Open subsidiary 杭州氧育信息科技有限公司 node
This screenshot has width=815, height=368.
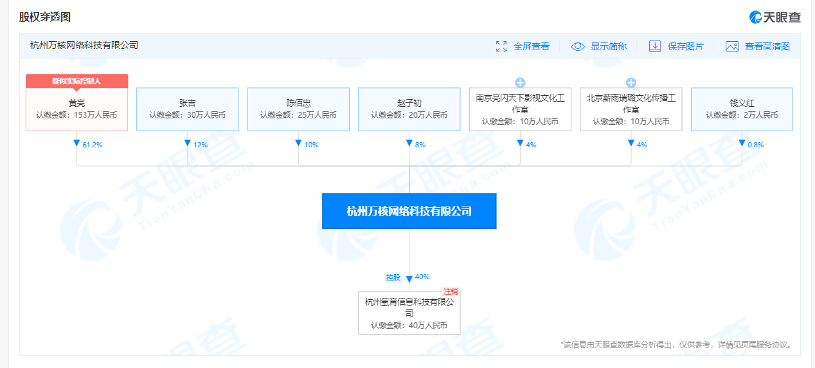click(x=409, y=313)
